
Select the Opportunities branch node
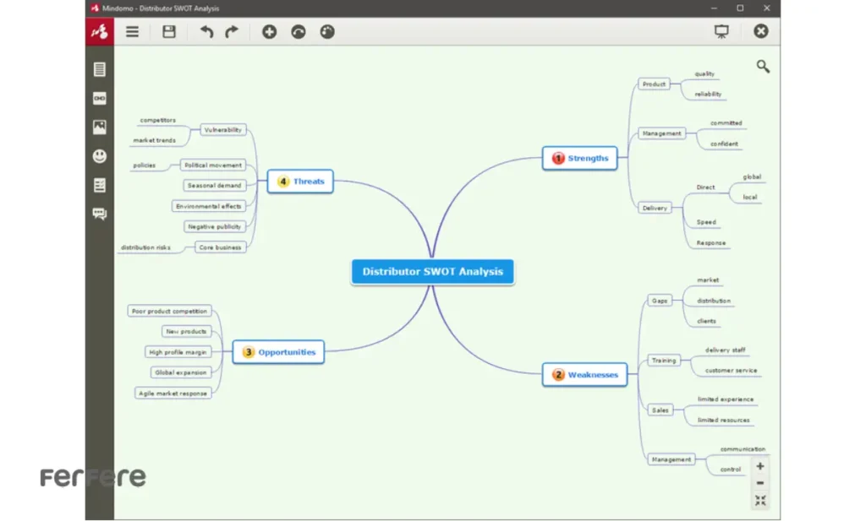(278, 352)
